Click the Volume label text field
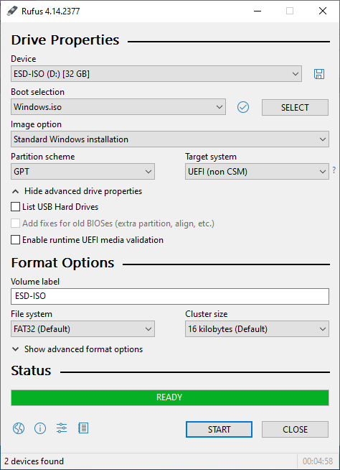340x470 pixels. click(x=170, y=296)
